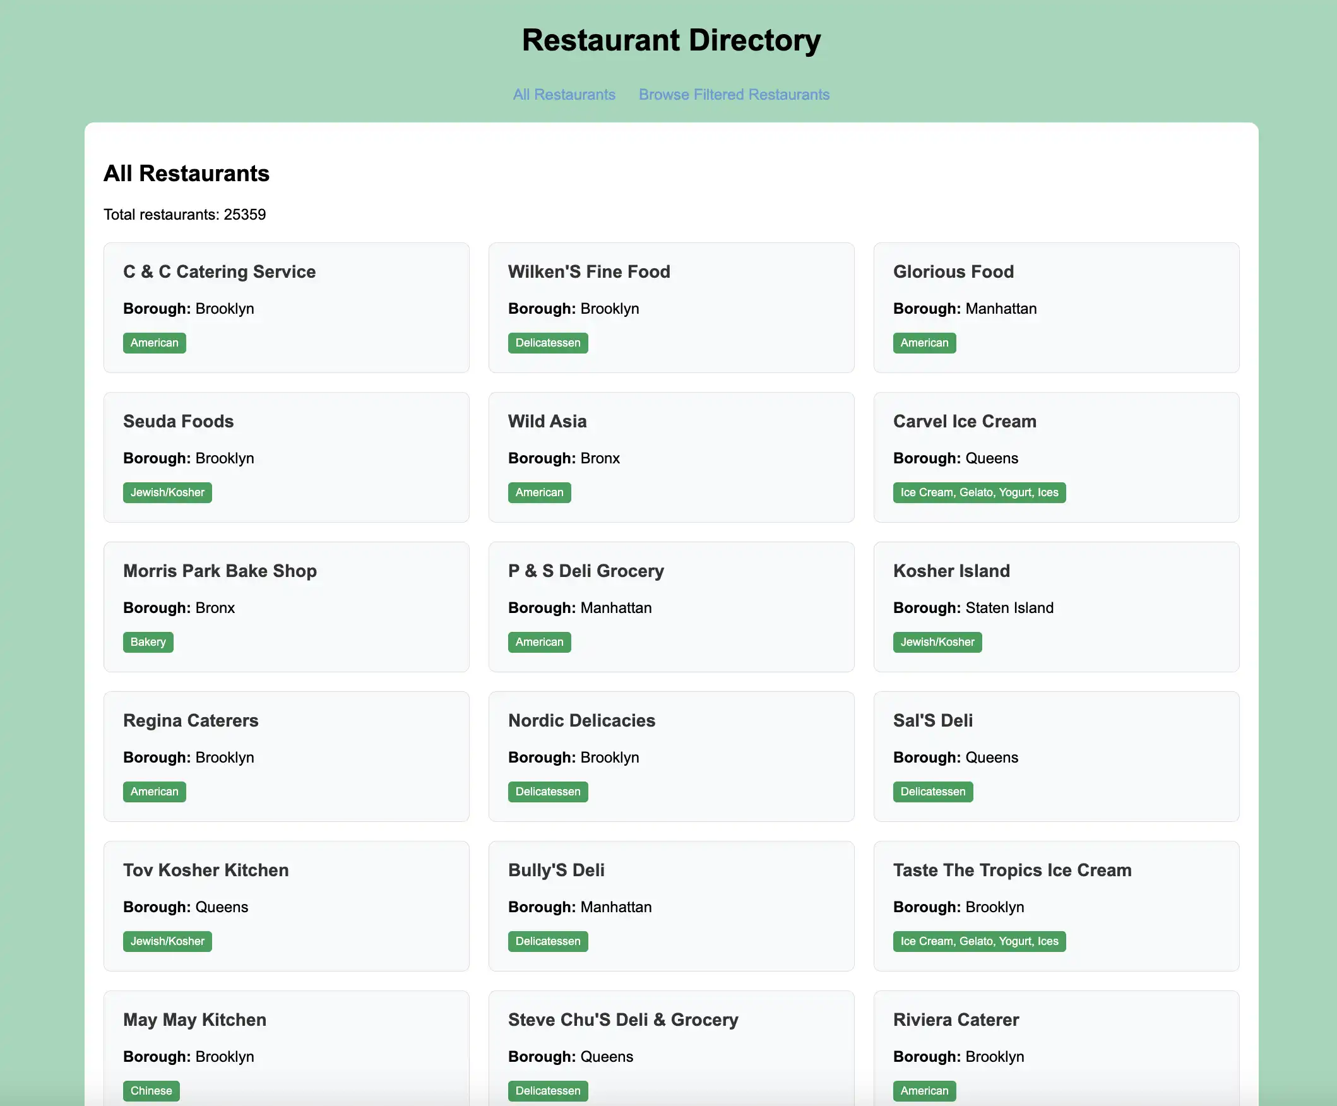Image resolution: width=1337 pixels, height=1106 pixels.
Task: Open the Browse Filtered Restaurants page
Action: pos(734,94)
